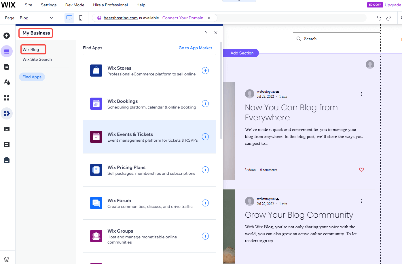
Task: Open the Add Elements plus icon in sidebar
Action: click(7, 36)
